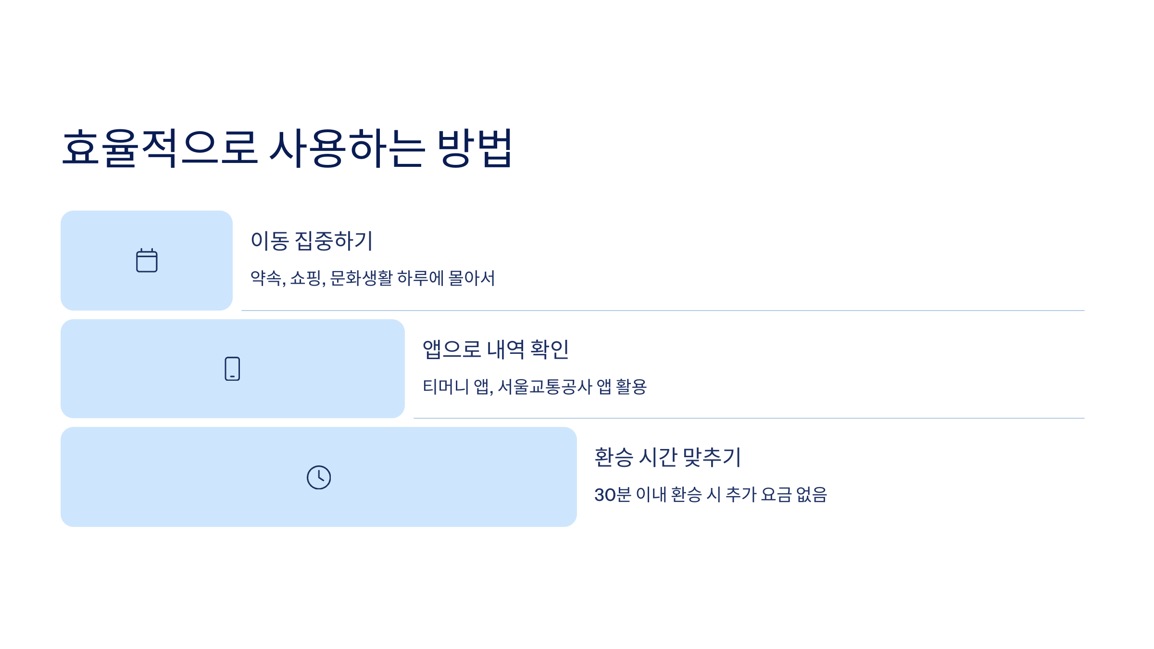Click the calendar icon

147,260
